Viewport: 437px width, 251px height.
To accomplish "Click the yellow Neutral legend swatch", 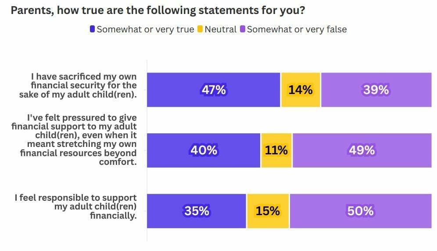I will (x=200, y=29).
